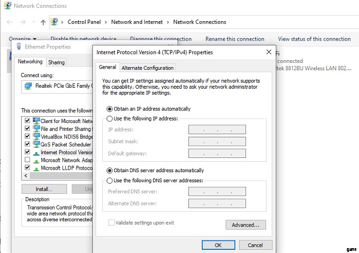Click the VirtualBox NDIS6 Bridge item icon
359x253 pixels.
click(x=36, y=136)
